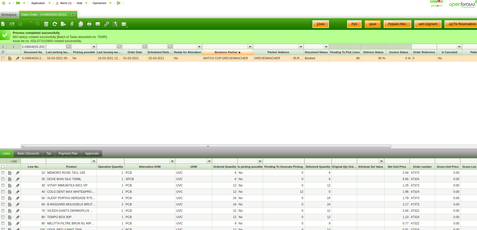Viewport: 477px width, 230px height.
Task: Open linked items with chain icon
Action: point(107,24)
